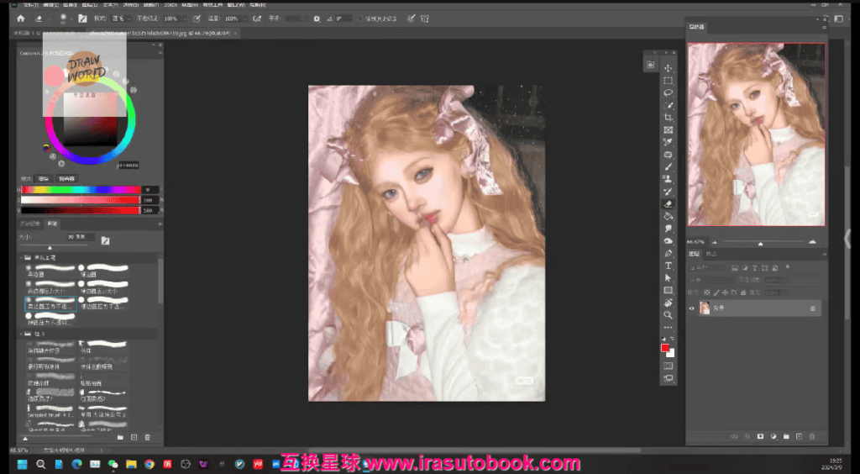Toggle pressure for size button
860x474 pixels.
pyautogui.click(x=411, y=18)
